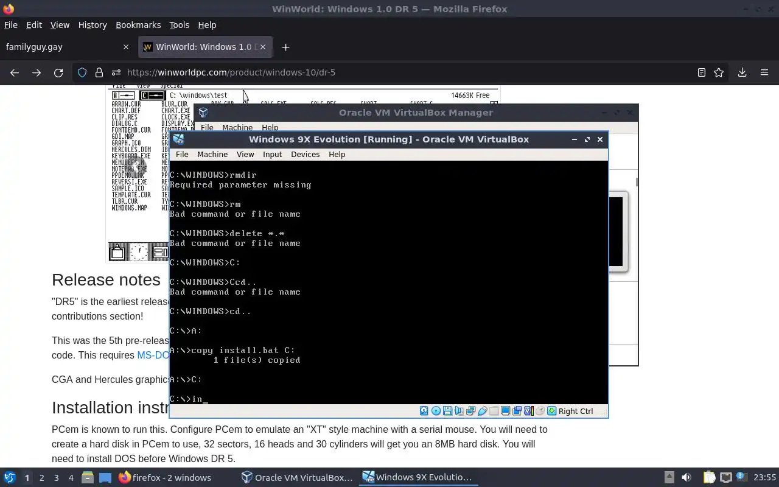
Task: Click the display monitor icon in VM status bar
Action: click(x=505, y=411)
